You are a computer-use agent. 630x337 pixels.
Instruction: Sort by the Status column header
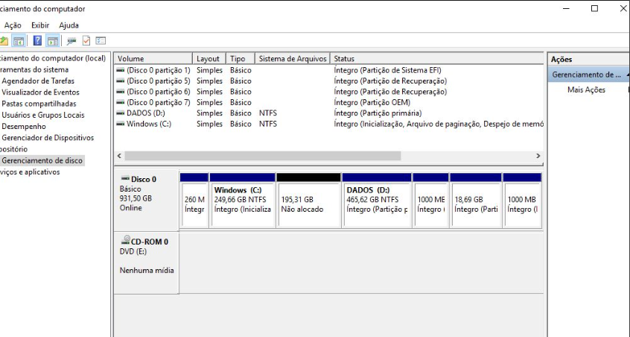436,59
